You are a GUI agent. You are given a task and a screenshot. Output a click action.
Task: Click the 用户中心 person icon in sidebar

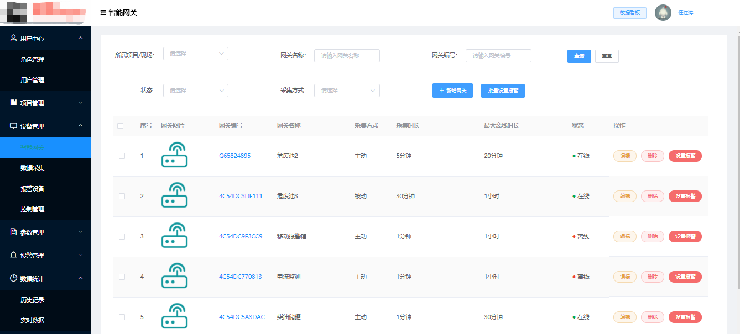pyautogui.click(x=13, y=38)
